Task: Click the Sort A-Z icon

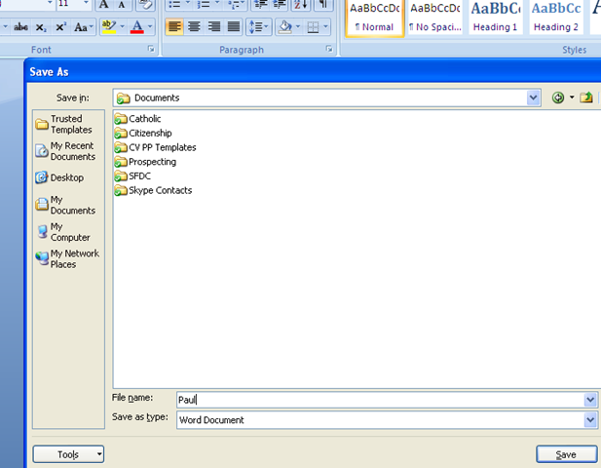Action: [x=301, y=5]
